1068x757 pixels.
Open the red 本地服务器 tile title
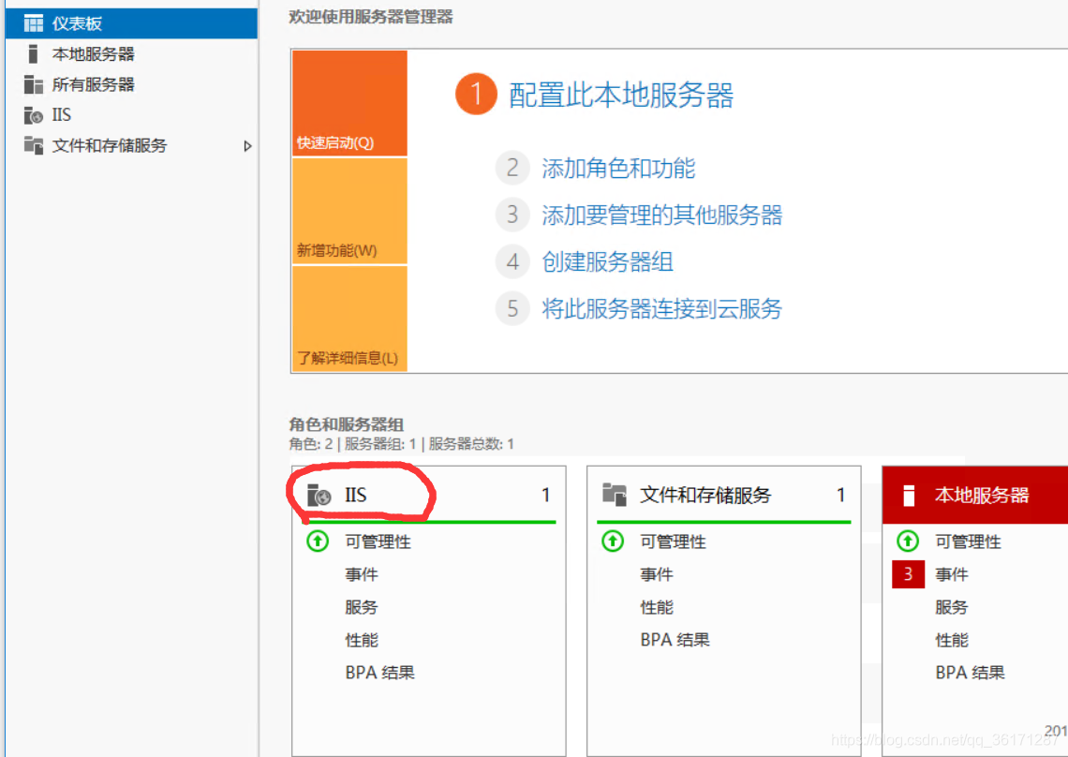(x=982, y=495)
